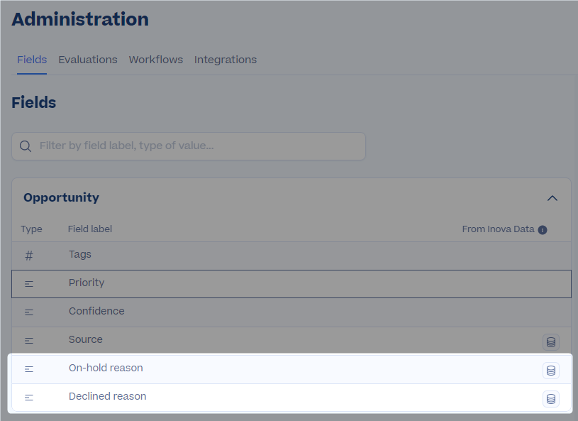Screen dimensions: 578x421
Task: Click the Source field label
Action: (86, 339)
